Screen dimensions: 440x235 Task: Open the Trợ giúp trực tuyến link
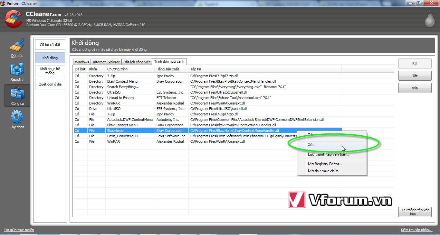pyautogui.click(x=19, y=230)
